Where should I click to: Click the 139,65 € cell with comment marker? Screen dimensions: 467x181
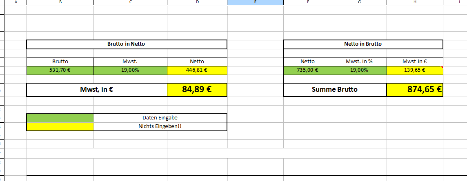pyautogui.click(x=415, y=71)
